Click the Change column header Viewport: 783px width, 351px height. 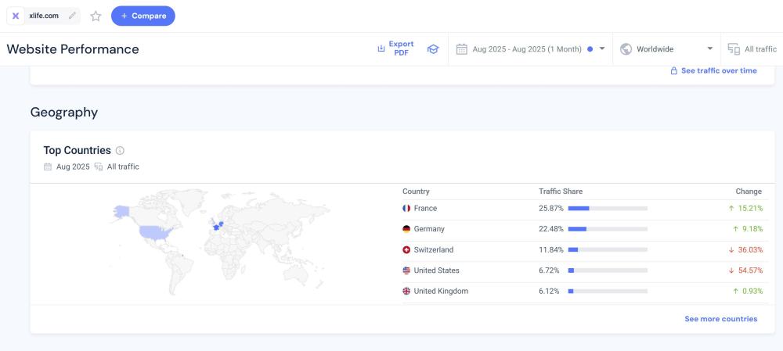point(748,192)
